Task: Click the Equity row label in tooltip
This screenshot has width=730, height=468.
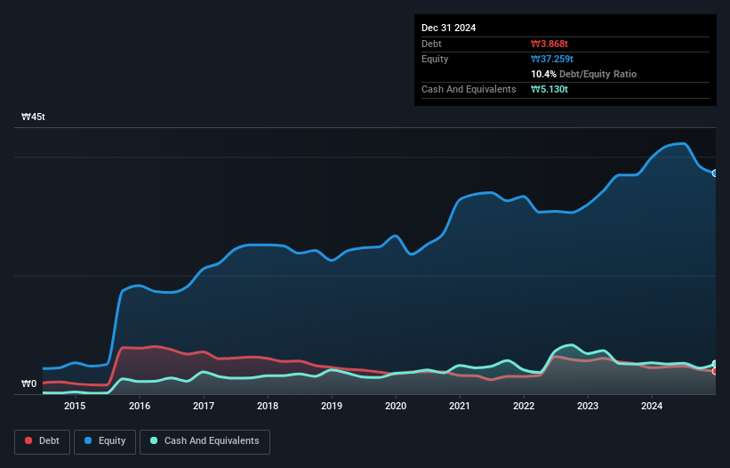Action: point(435,59)
